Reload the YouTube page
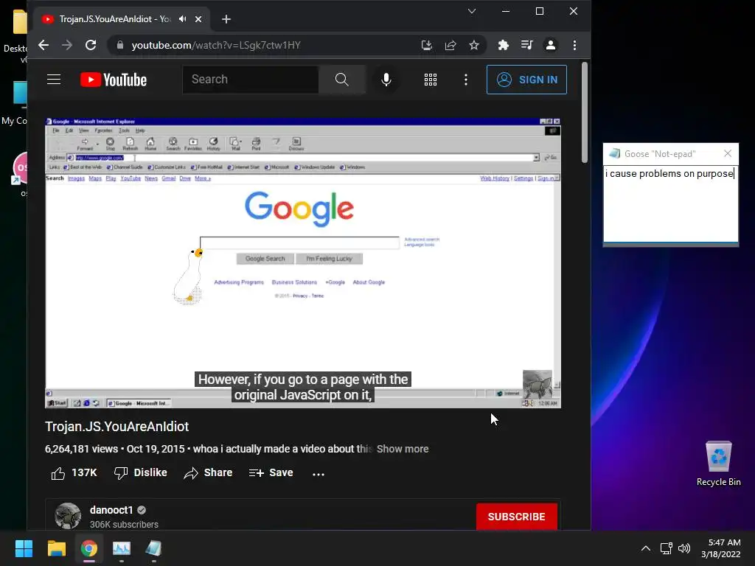The height and width of the screenshot is (566, 755). [91, 45]
